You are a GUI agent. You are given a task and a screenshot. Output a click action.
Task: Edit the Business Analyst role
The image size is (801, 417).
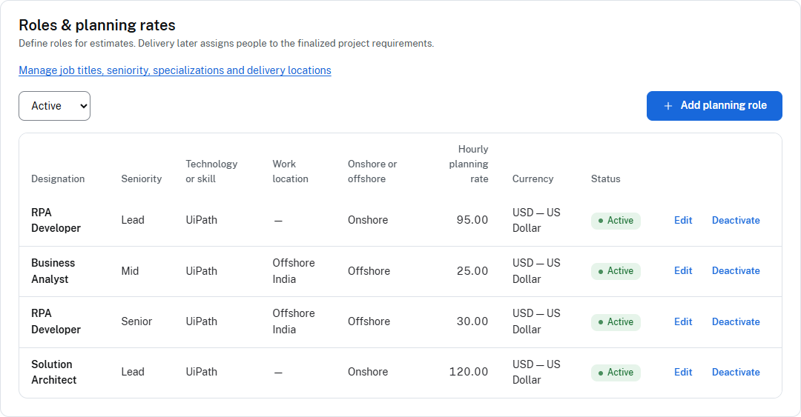pyautogui.click(x=683, y=271)
